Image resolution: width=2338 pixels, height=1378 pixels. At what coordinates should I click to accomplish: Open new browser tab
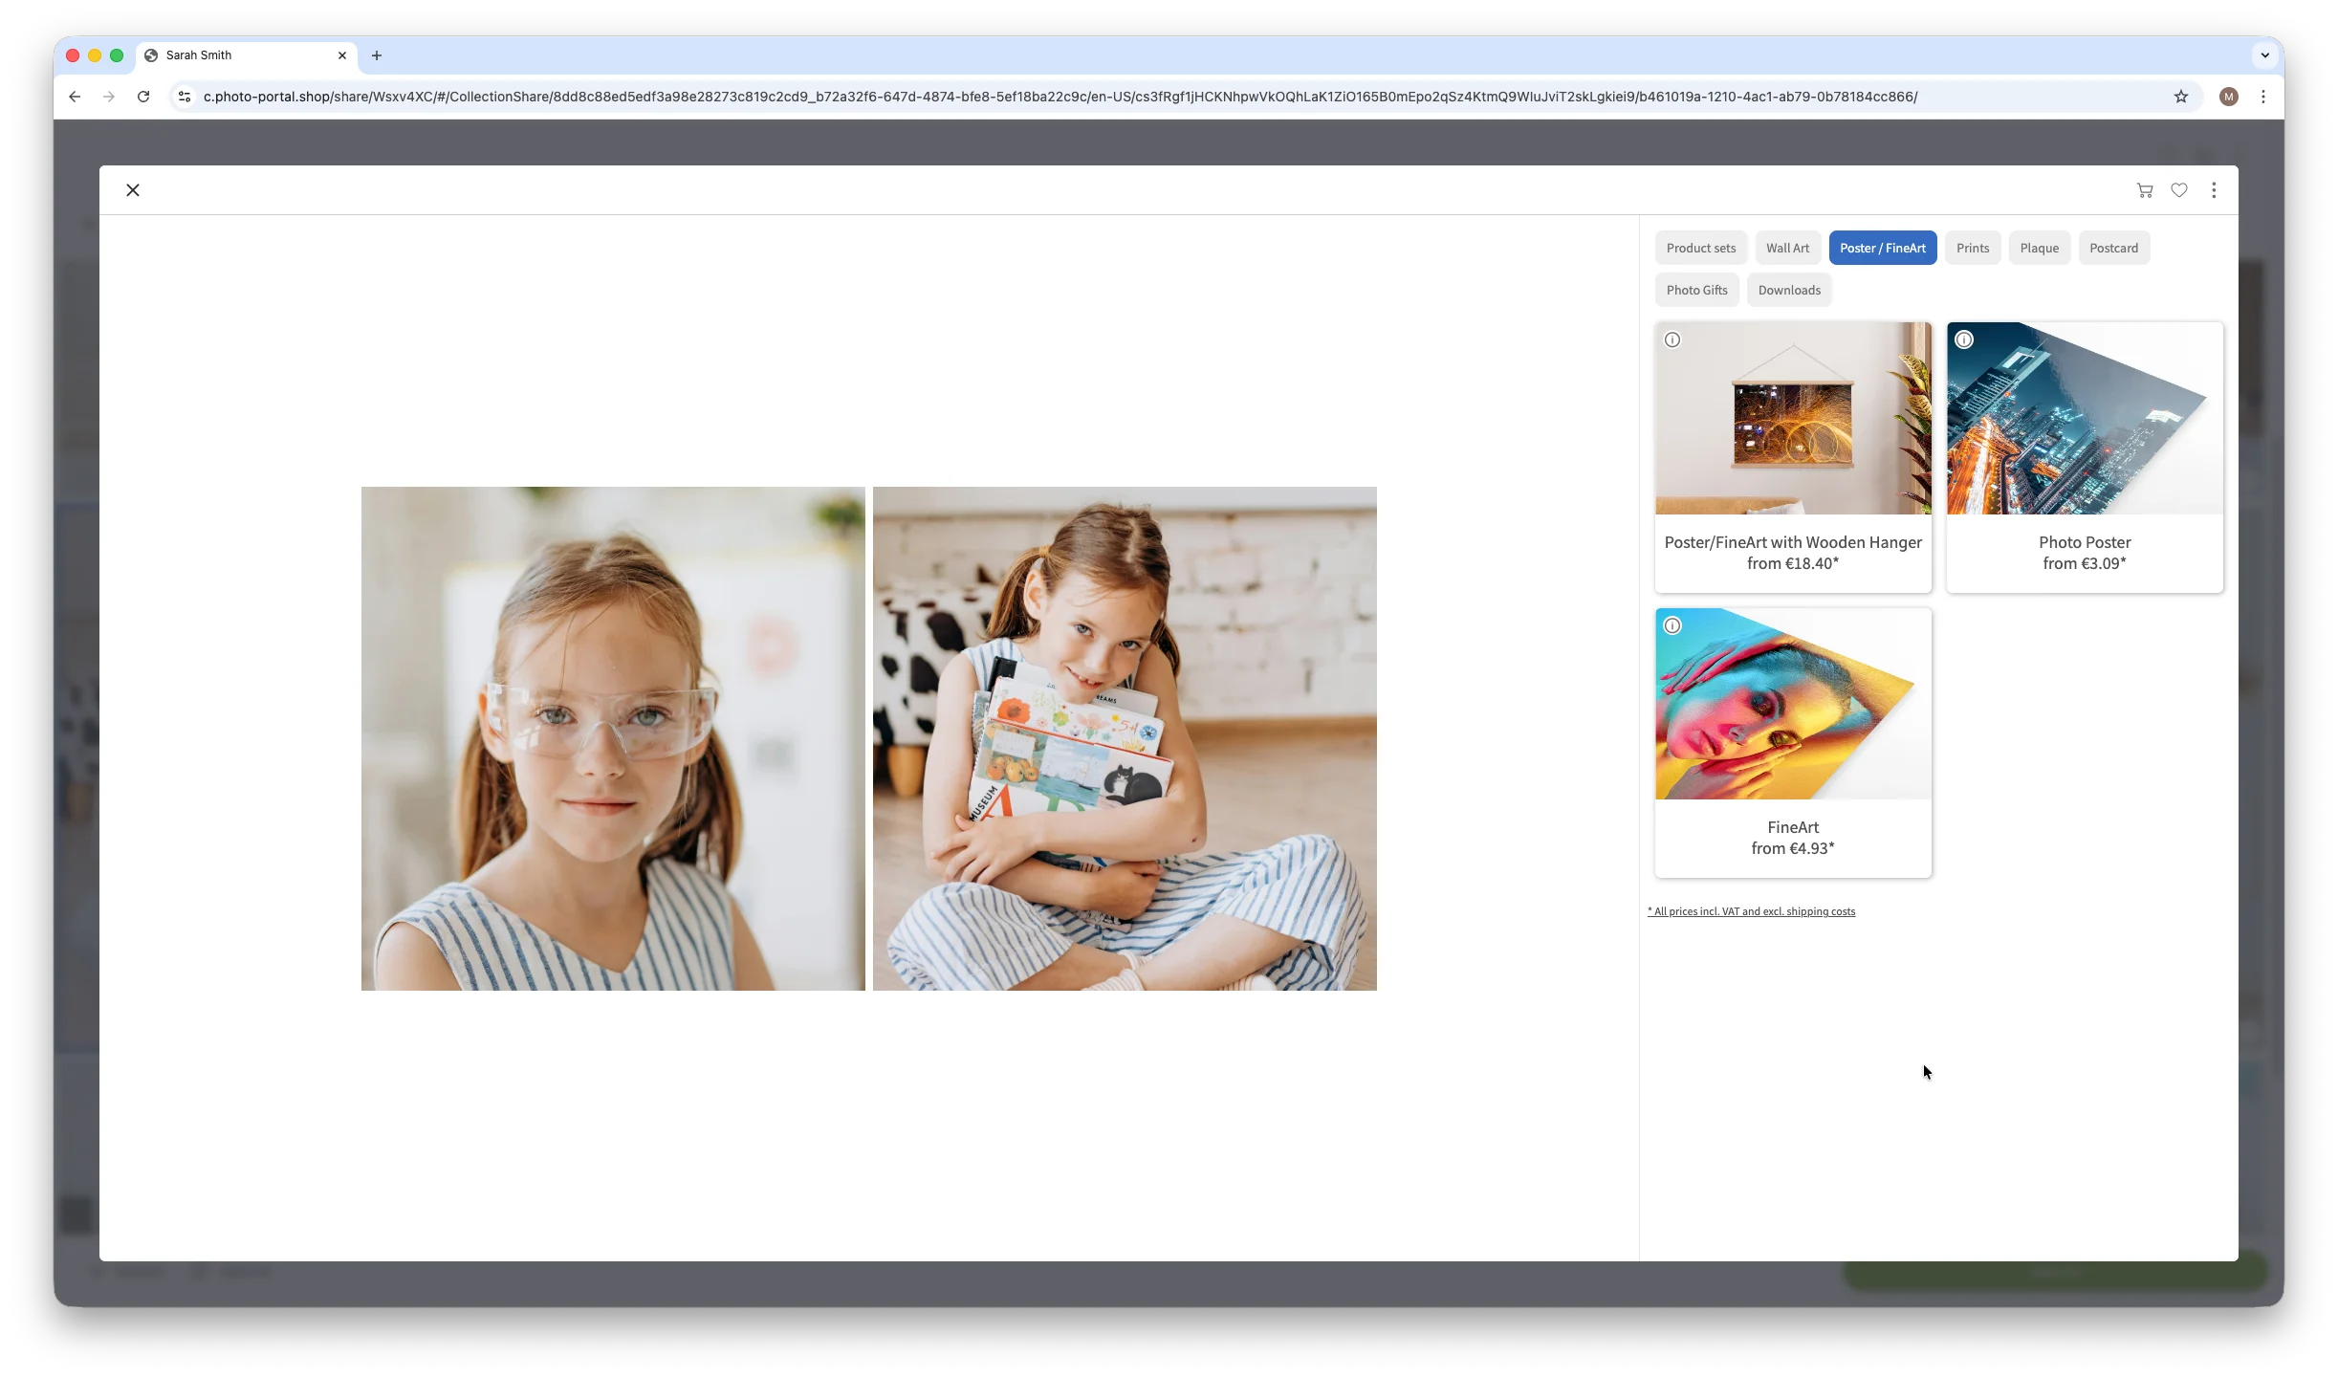[x=377, y=55]
